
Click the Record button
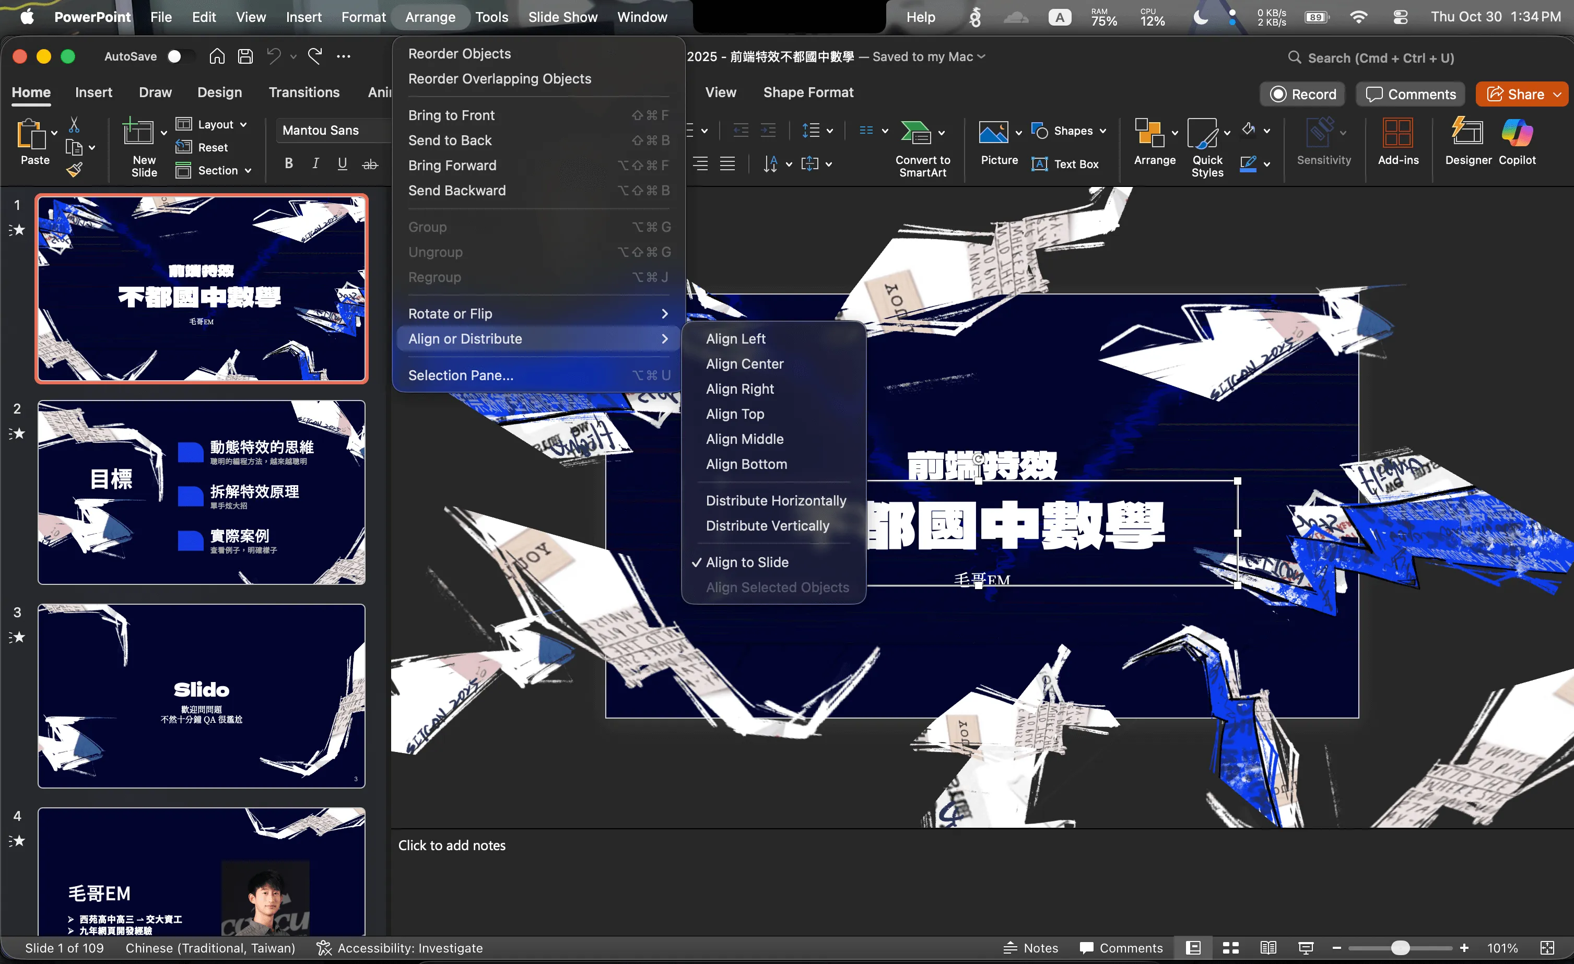pos(1302,95)
